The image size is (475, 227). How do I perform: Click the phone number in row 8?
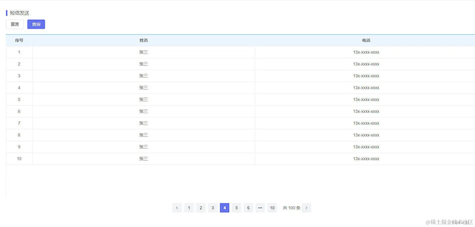tap(366, 135)
